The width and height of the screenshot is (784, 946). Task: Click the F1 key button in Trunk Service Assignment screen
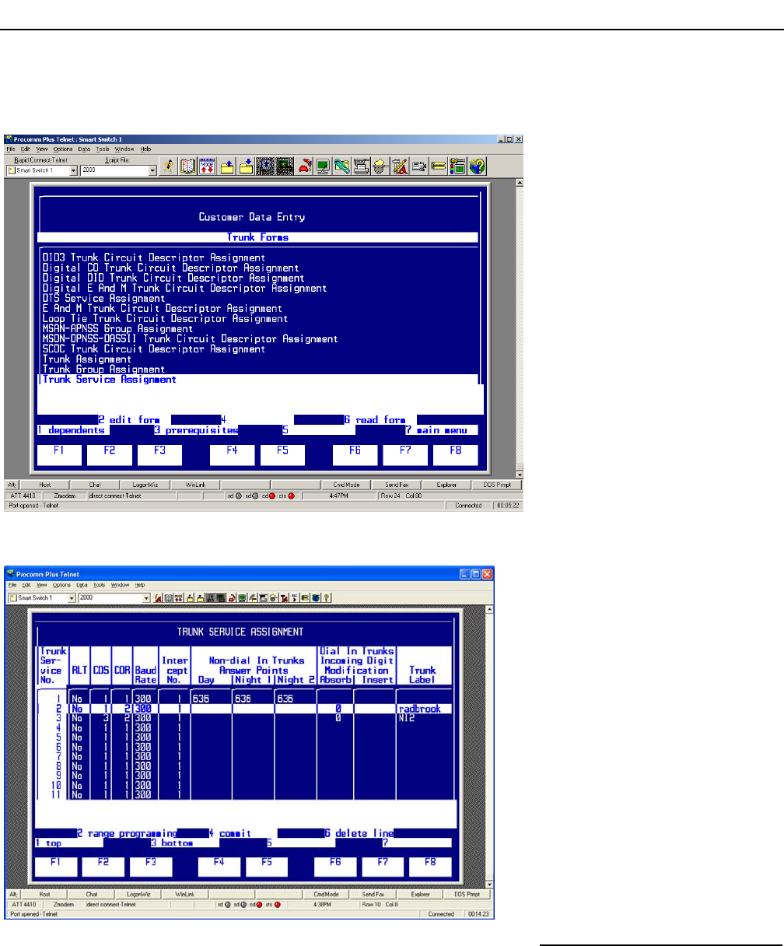pyautogui.click(x=57, y=868)
